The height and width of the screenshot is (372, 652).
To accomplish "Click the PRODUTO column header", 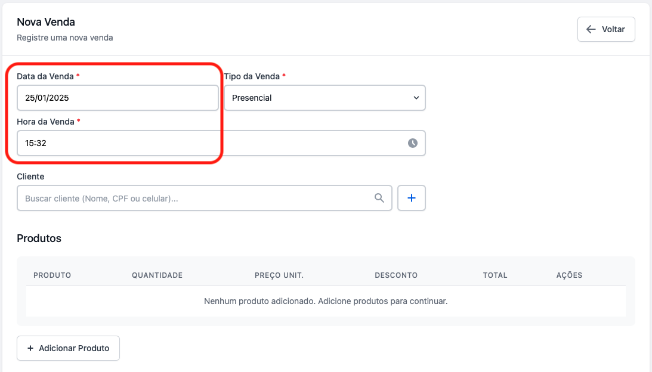I will [52, 275].
